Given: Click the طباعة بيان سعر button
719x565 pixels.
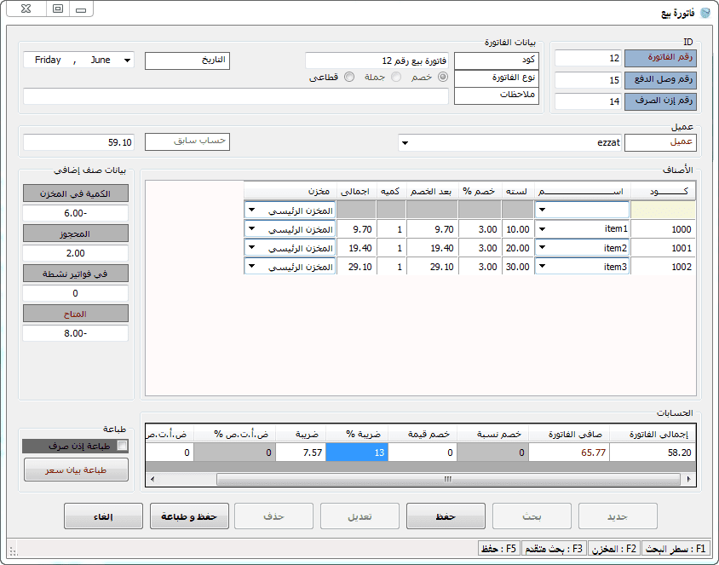Looking at the screenshot, I should (x=76, y=470).
